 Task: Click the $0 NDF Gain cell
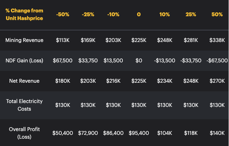pos(139,60)
